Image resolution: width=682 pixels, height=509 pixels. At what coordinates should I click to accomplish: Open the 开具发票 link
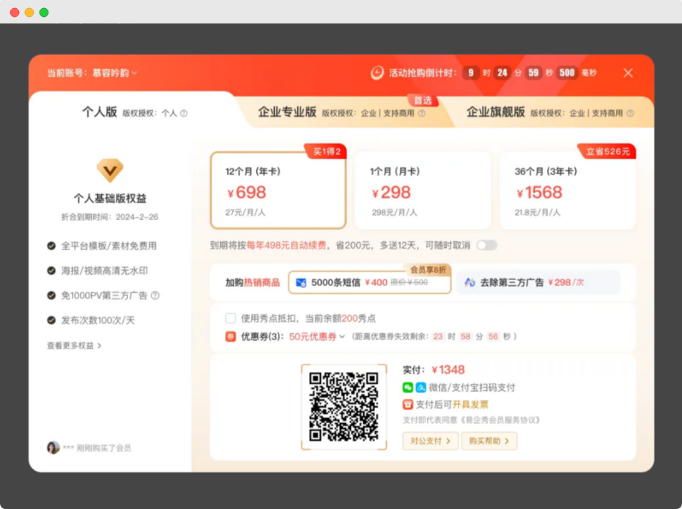(x=470, y=405)
